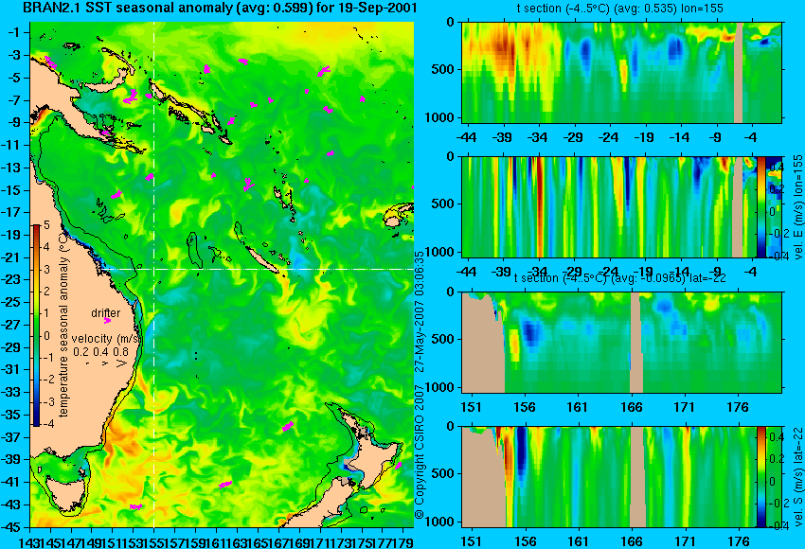Click the '-45' latitude tick on the map axis

point(11,527)
